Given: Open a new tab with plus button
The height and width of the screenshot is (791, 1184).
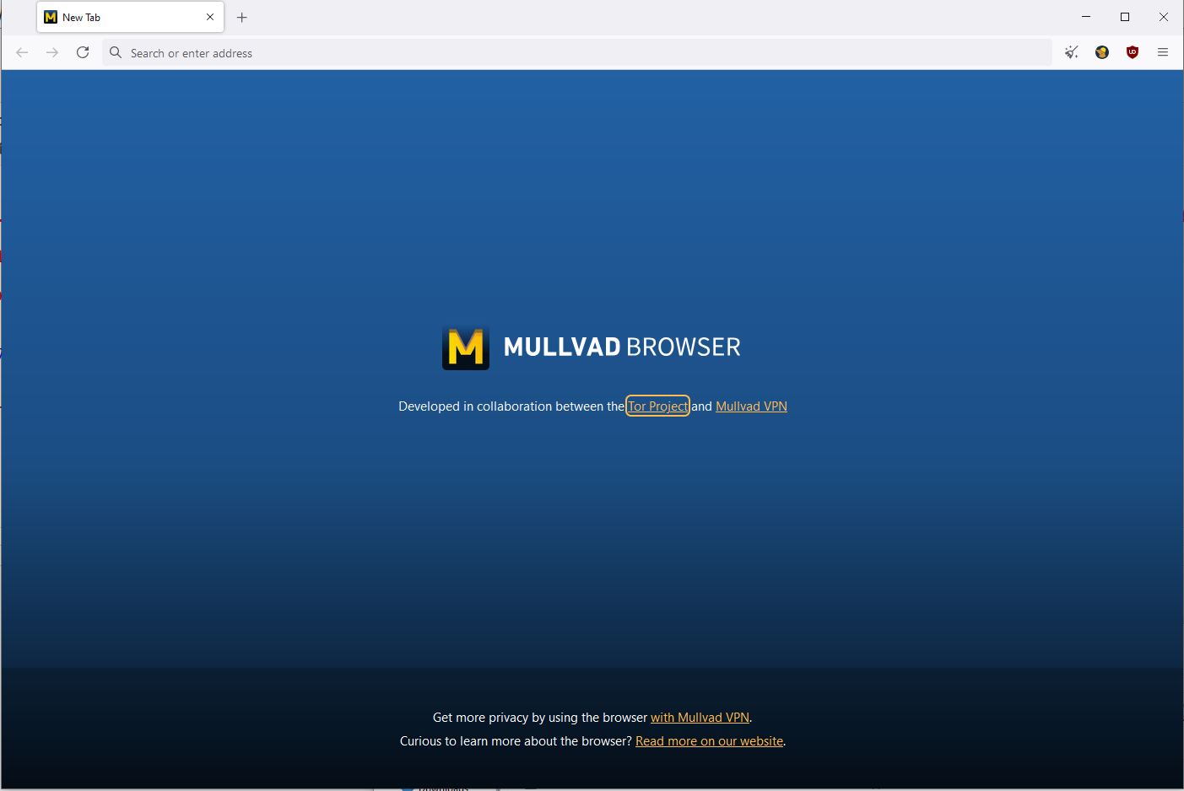Looking at the screenshot, I should point(242,17).
